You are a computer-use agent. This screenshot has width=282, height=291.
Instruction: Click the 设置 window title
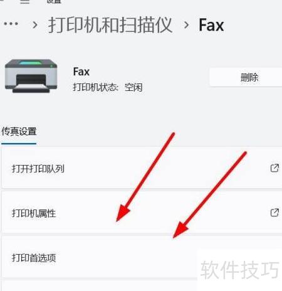click(x=54, y=2)
